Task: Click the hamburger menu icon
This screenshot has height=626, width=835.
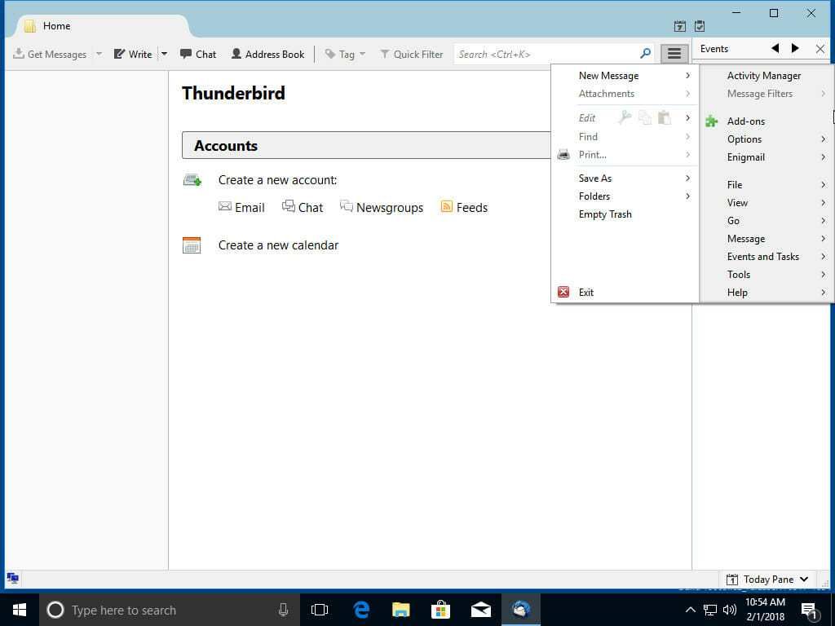Action: (674, 53)
